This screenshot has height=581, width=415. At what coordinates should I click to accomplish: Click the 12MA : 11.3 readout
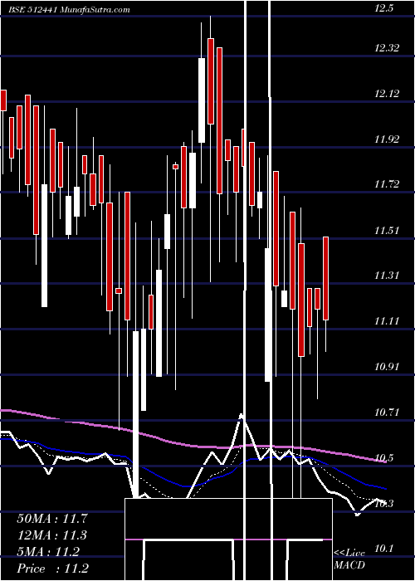[x=52, y=535]
